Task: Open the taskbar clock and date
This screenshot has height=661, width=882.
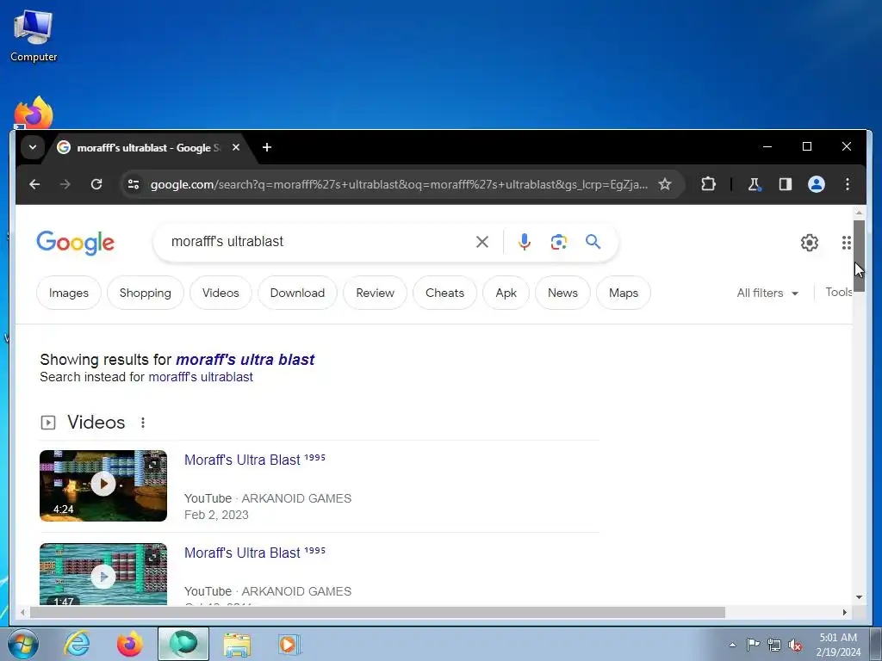Action: point(838,645)
